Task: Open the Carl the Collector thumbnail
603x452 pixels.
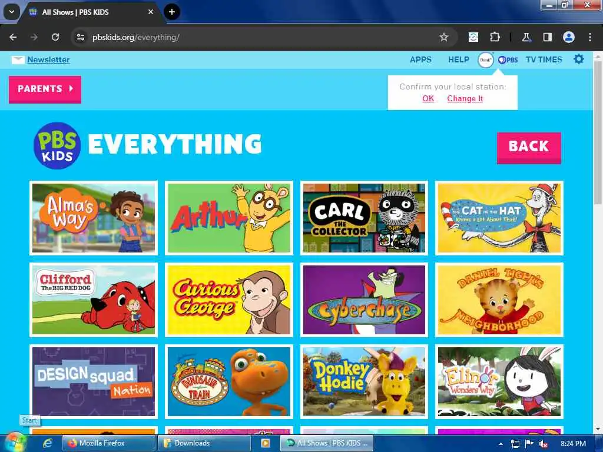Action: tap(364, 218)
